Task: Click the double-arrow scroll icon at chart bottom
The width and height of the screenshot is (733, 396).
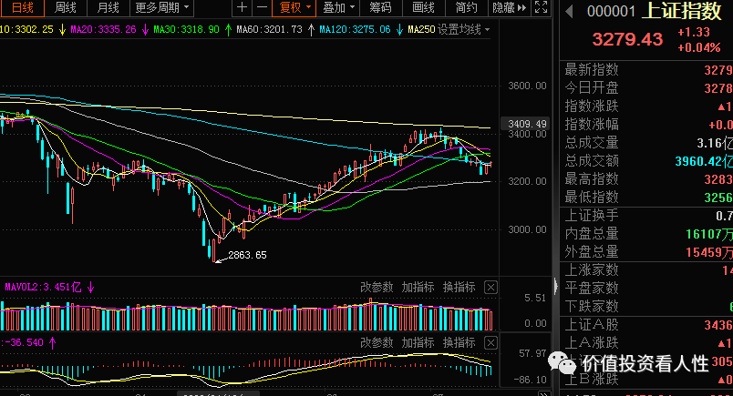Action: tap(544, 393)
